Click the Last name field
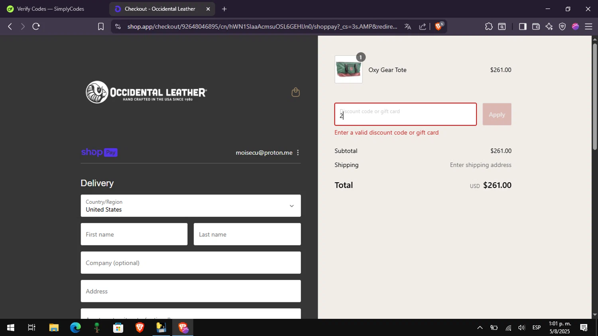This screenshot has height=336, width=598. point(247,234)
